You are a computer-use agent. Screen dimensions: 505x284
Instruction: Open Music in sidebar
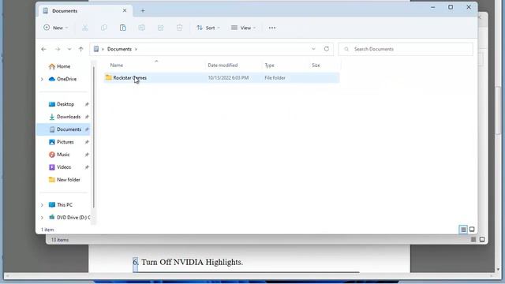tap(63, 155)
